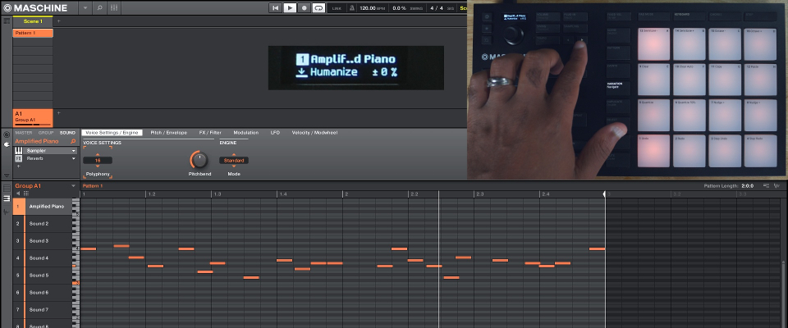
Task: Click the pattern end marker in the timeline ruler
Action: (605, 194)
